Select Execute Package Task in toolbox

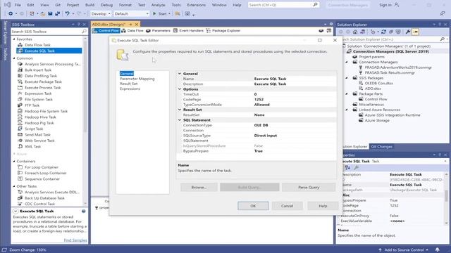tap(43, 82)
